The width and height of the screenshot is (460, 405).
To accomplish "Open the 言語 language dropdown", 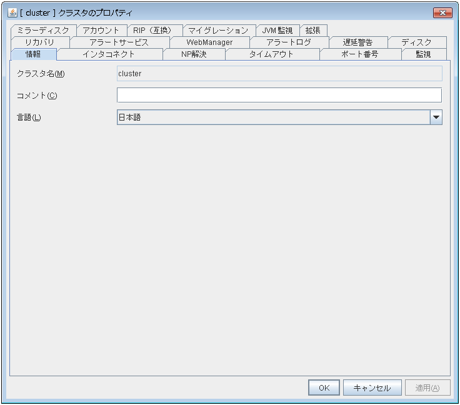I will 436,117.
